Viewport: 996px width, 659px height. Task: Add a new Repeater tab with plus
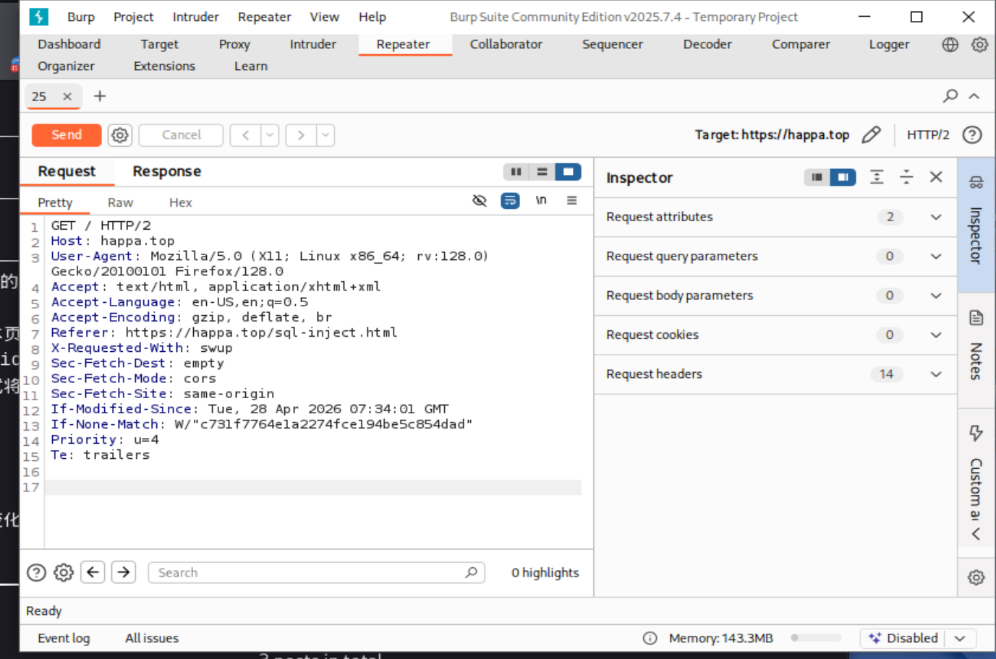[x=100, y=96]
